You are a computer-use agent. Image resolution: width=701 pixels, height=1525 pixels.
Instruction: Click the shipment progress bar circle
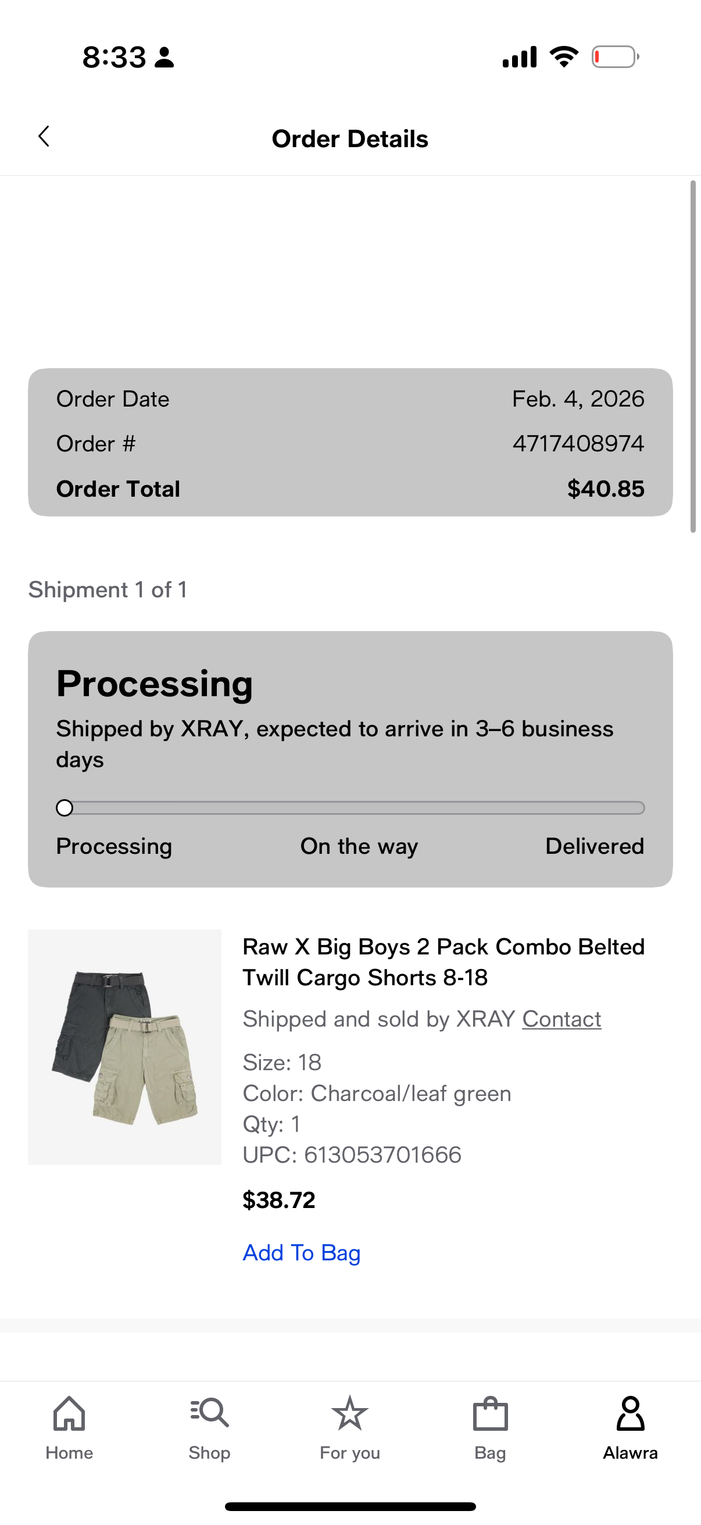[65, 808]
